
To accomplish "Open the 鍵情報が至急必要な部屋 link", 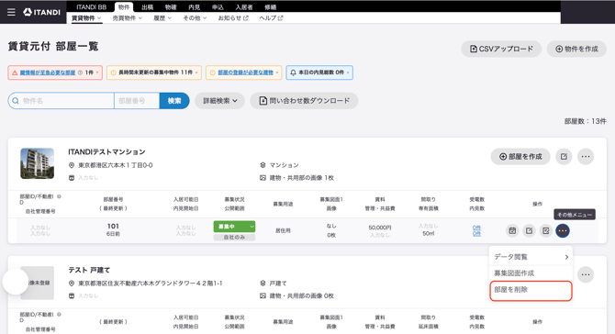I will (x=48, y=72).
